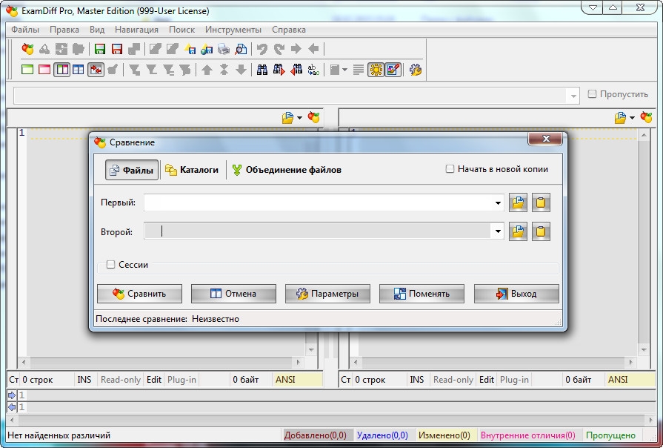
Task: Open print preview magnifier icon
Action: 241,49
